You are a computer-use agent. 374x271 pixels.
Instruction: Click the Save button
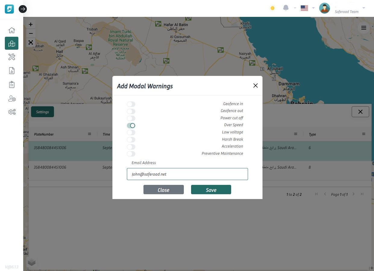tap(211, 190)
